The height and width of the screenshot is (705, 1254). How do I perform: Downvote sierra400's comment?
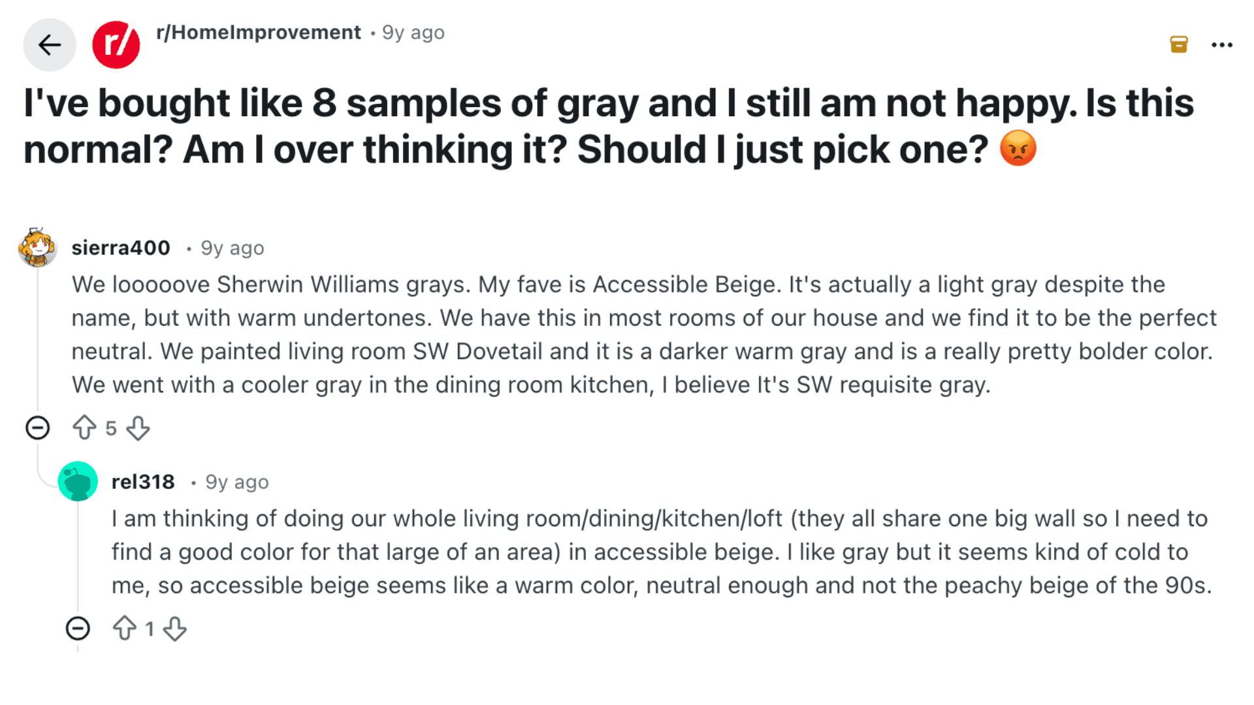pos(138,428)
